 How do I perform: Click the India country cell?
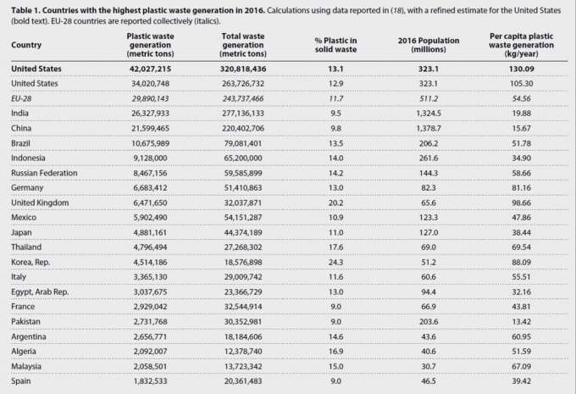click(x=19, y=114)
